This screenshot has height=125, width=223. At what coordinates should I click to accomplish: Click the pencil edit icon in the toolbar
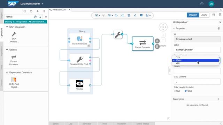tap(135, 15)
